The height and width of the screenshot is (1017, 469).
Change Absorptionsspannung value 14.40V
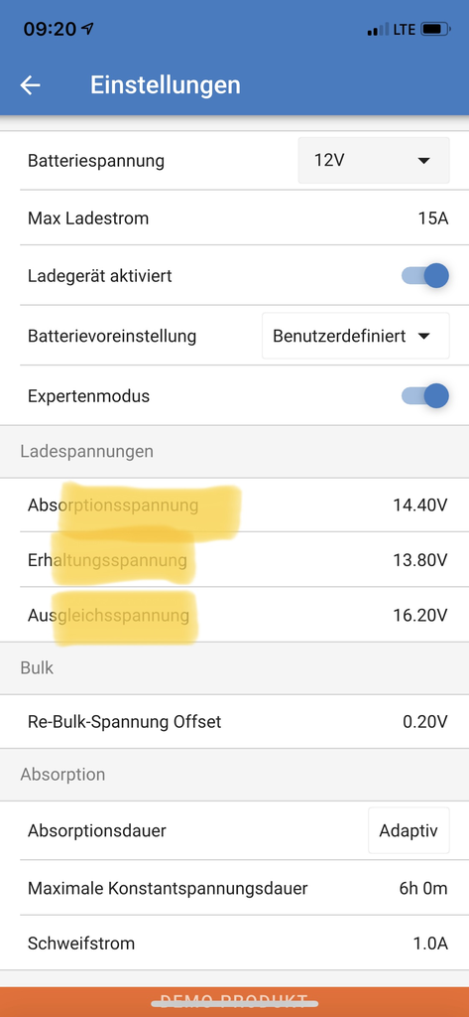pos(234,506)
